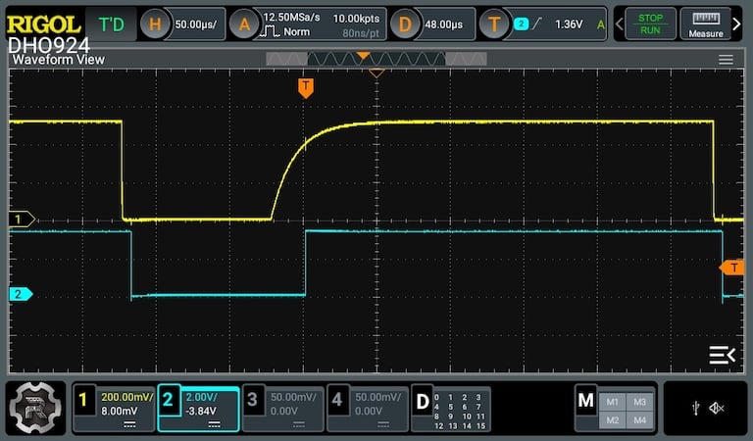Open trigger T settings circle
This screenshot has width=753, height=441.
[x=494, y=24]
